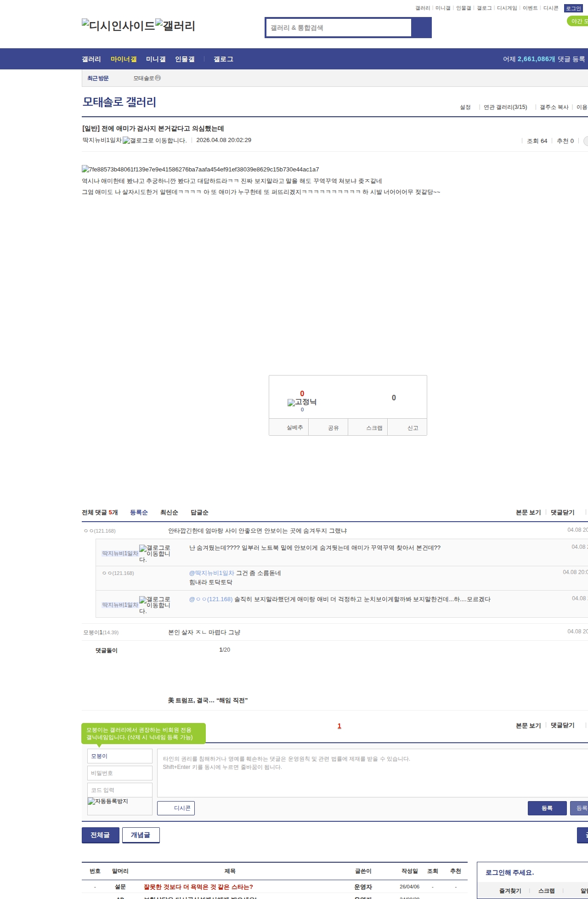Click 스크랩 in the login box
This screenshot has height=899, width=588.
point(547,891)
